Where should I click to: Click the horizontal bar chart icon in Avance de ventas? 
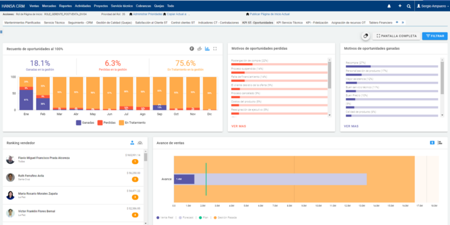(440, 143)
